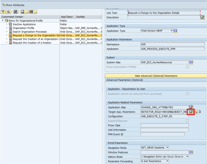
Task: Click the Customized Version column header
Action: tap(30, 17)
